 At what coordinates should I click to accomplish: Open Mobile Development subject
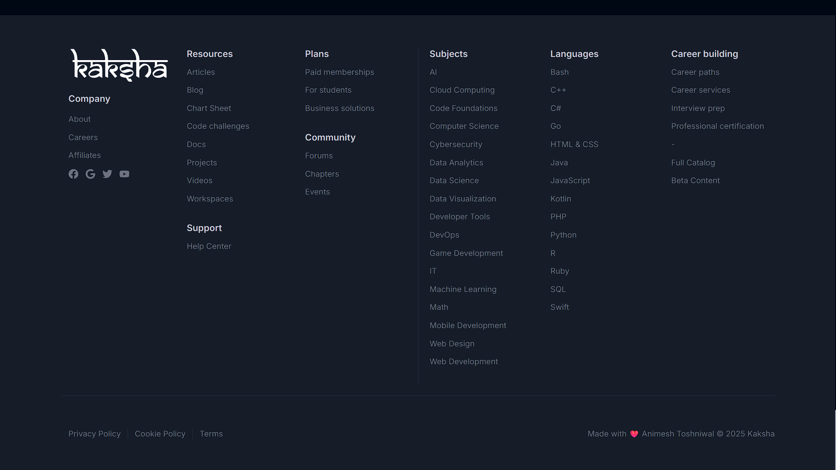(468, 326)
